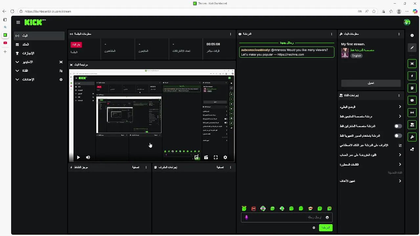Image resolution: width=420 pixels, height=236 pixels.
Task: Toggle the camera channel icon in right rail
Action: click(412, 125)
